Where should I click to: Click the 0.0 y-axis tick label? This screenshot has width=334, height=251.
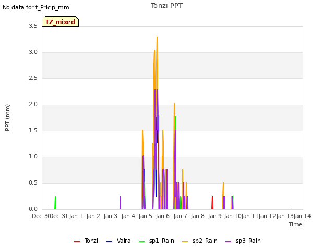coord(33,209)
